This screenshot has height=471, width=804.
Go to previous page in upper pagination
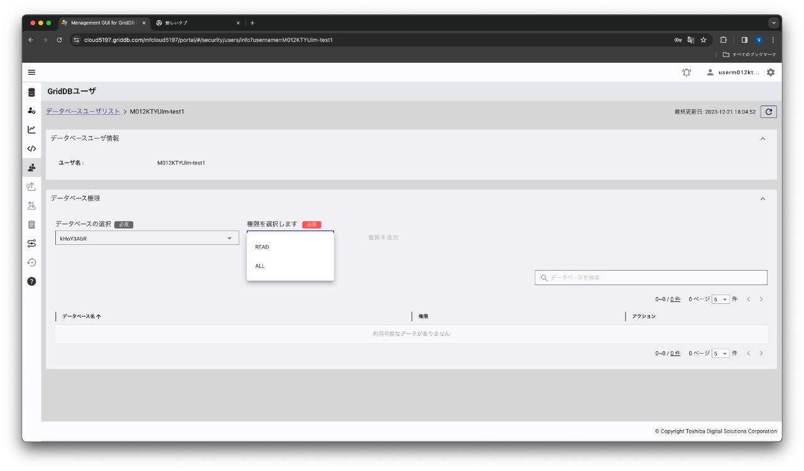coord(749,300)
